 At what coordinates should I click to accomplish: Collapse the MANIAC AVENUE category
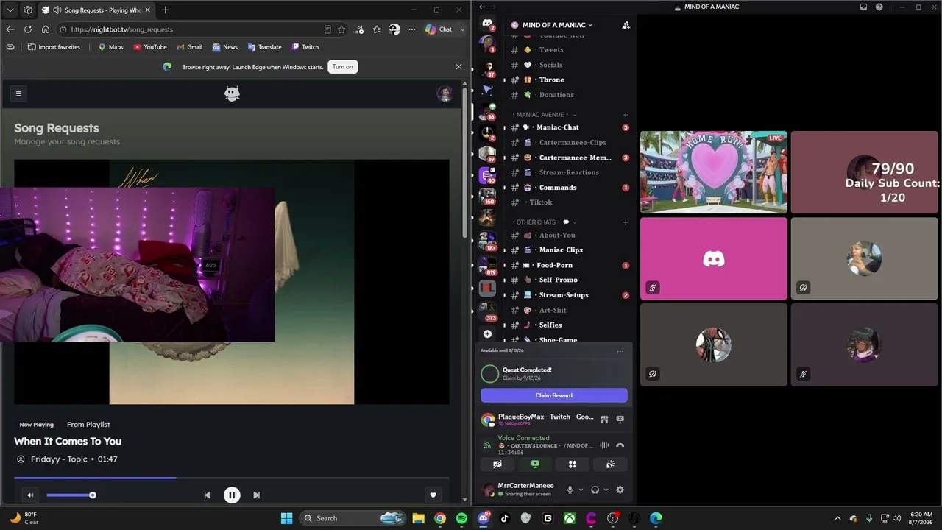(545, 115)
